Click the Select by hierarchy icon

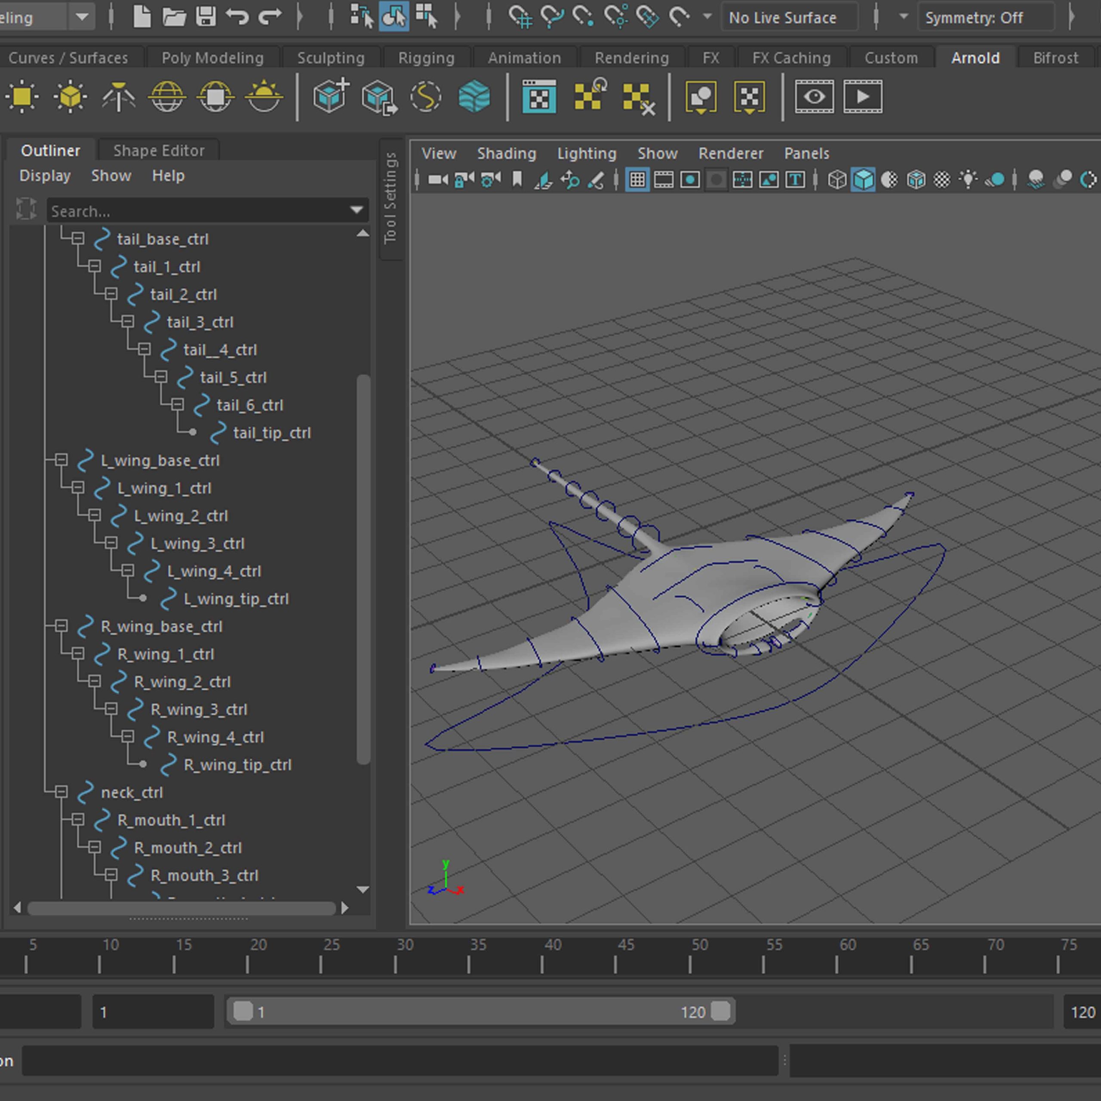coord(362,16)
